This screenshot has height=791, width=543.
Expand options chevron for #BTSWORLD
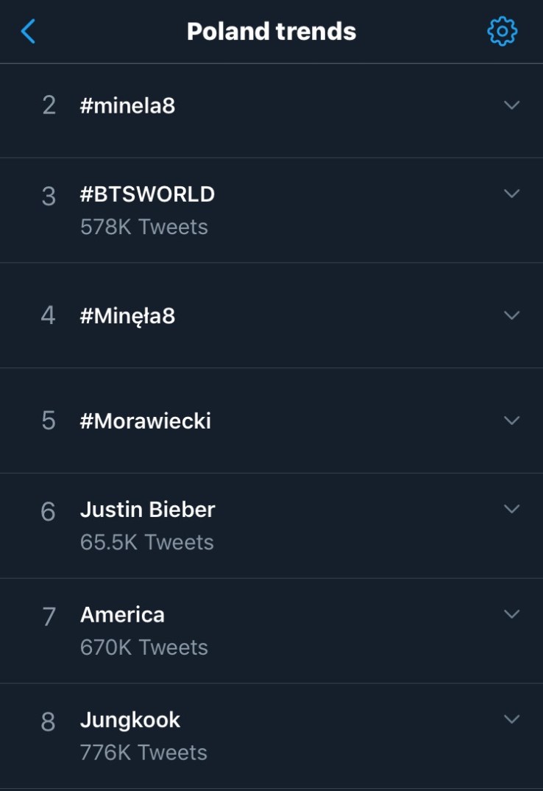click(x=511, y=194)
